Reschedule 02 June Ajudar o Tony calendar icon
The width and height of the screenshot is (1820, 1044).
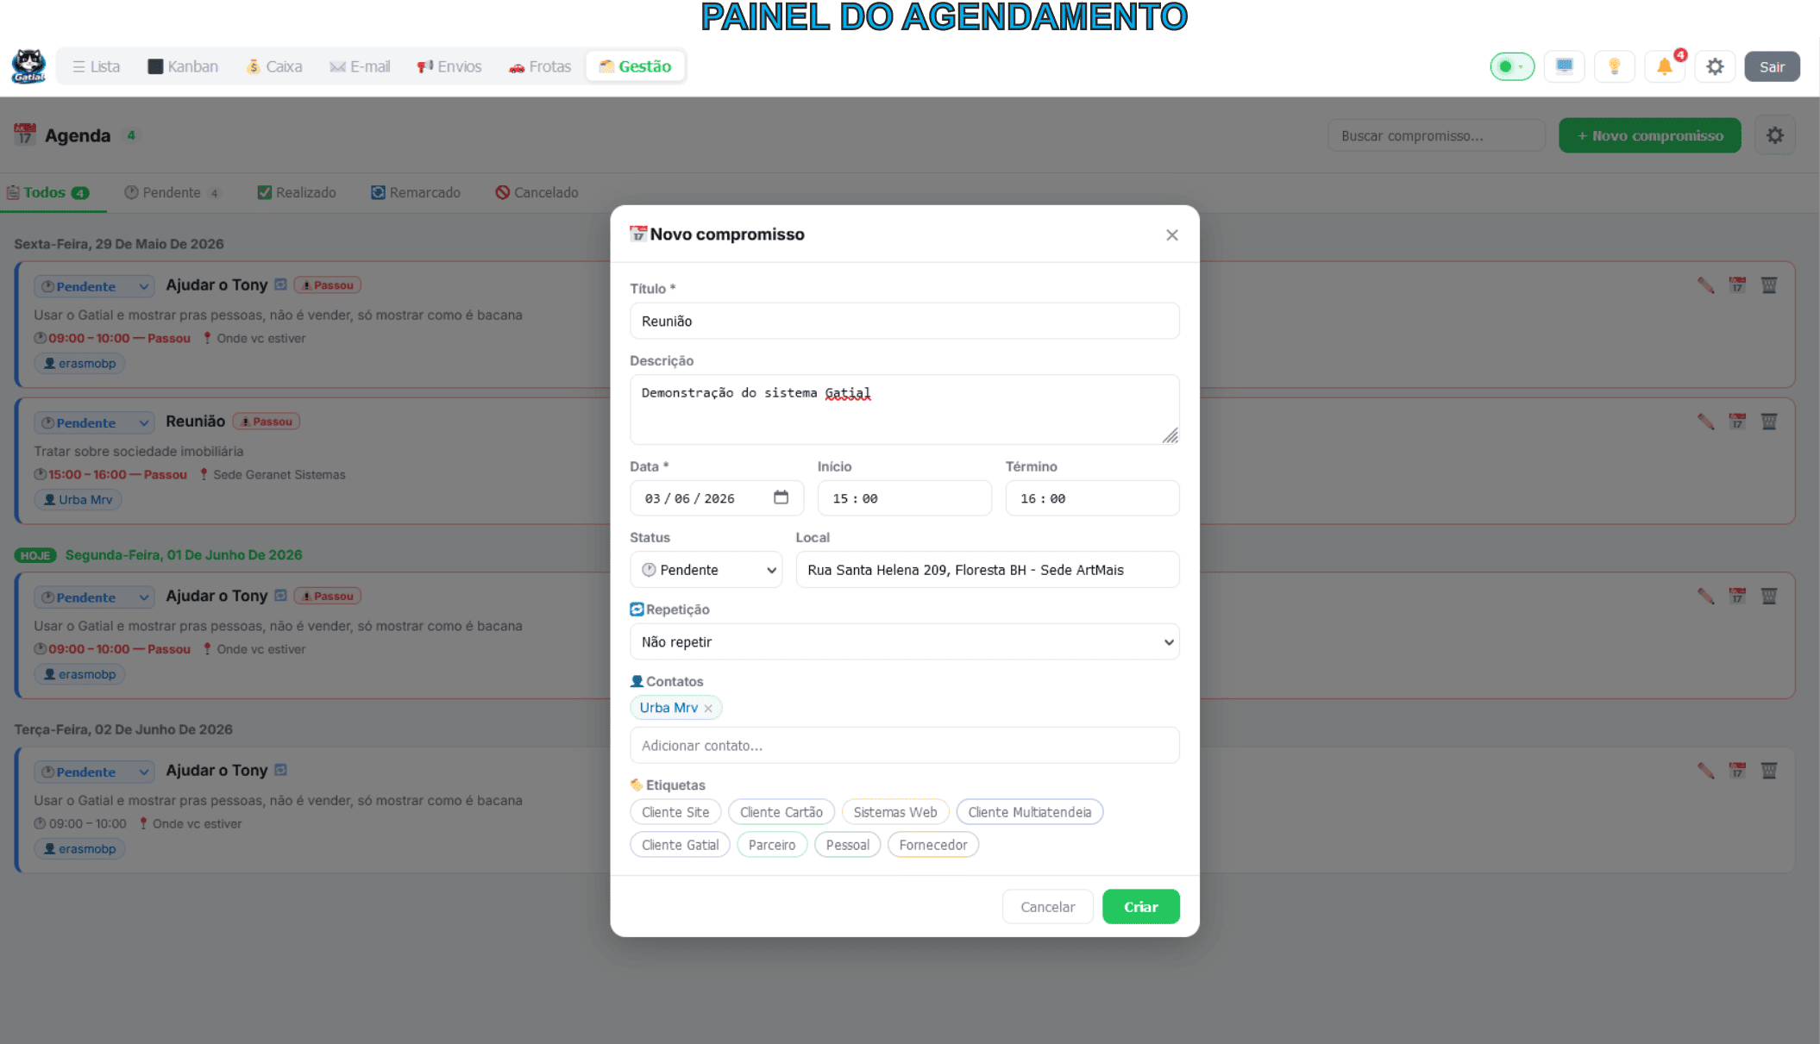tap(1737, 771)
